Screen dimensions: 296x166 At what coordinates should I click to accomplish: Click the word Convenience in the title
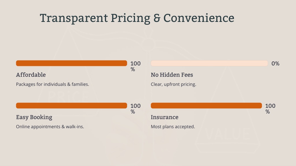199,18
